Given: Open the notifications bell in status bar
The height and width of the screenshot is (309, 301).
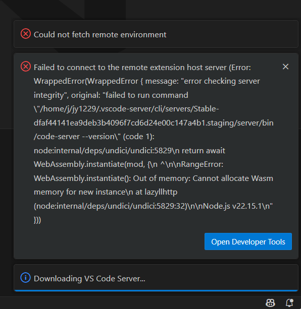Looking at the screenshot, I should [x=289, y=302].
